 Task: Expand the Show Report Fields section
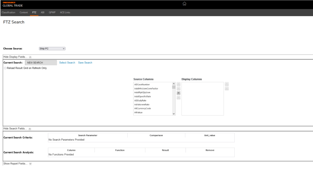(x=31, y=162)
